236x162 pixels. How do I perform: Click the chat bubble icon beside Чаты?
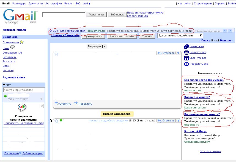coord(12,47)
